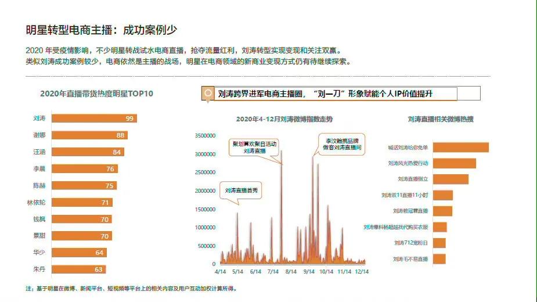Image resolution: width=537 pixels, height=302 pixels.
Task: Click the 刘涛直播倒立 hot search bar
Action: [450, 179]
